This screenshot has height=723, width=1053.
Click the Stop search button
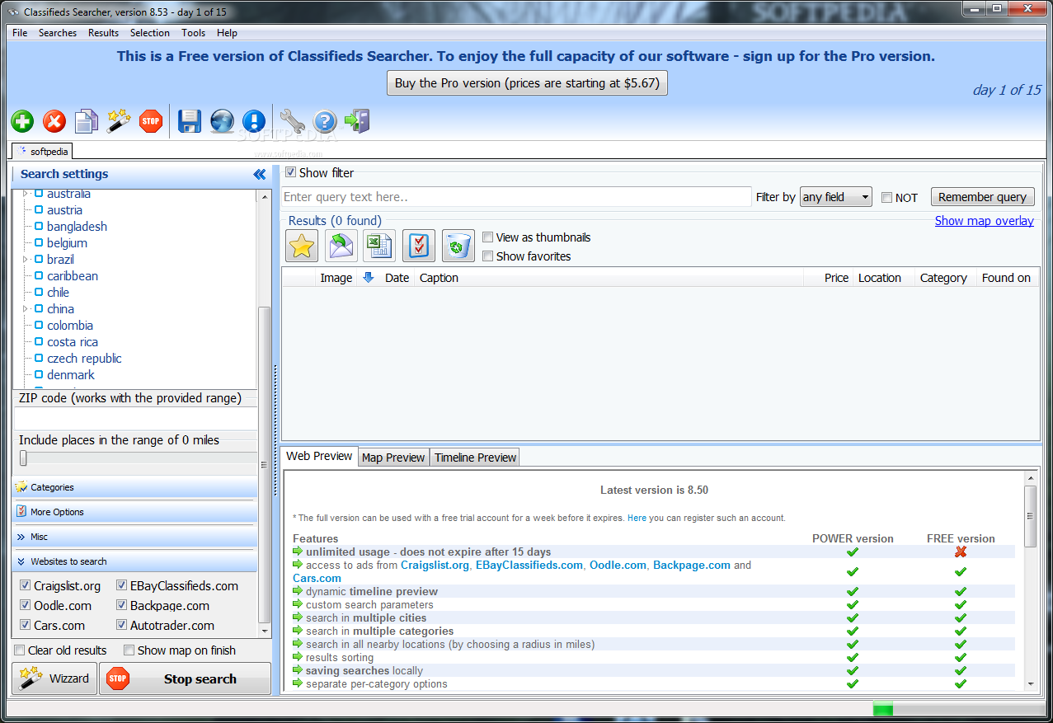coord(185,678)
